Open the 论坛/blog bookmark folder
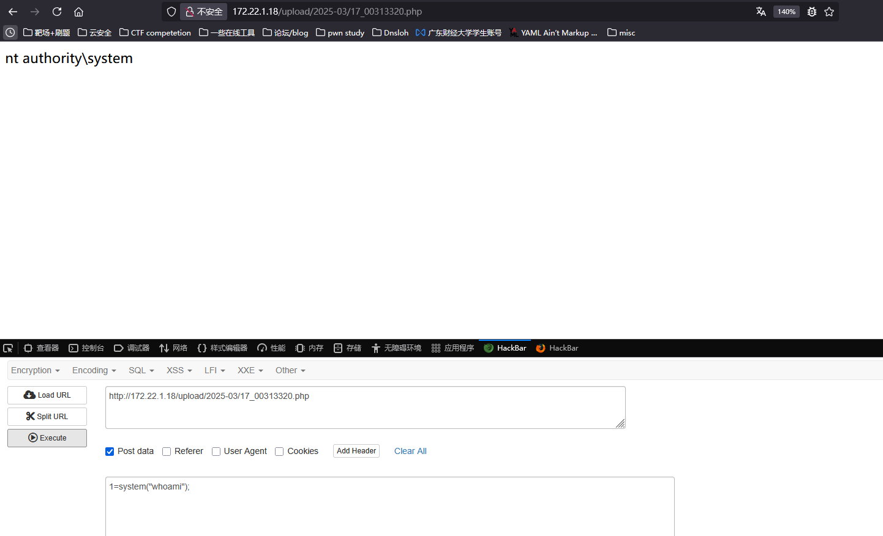Screen dimensions: 883x536 click(x=285, y=32)
